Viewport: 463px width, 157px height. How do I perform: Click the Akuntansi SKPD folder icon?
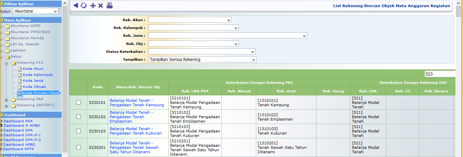[8, 26]
